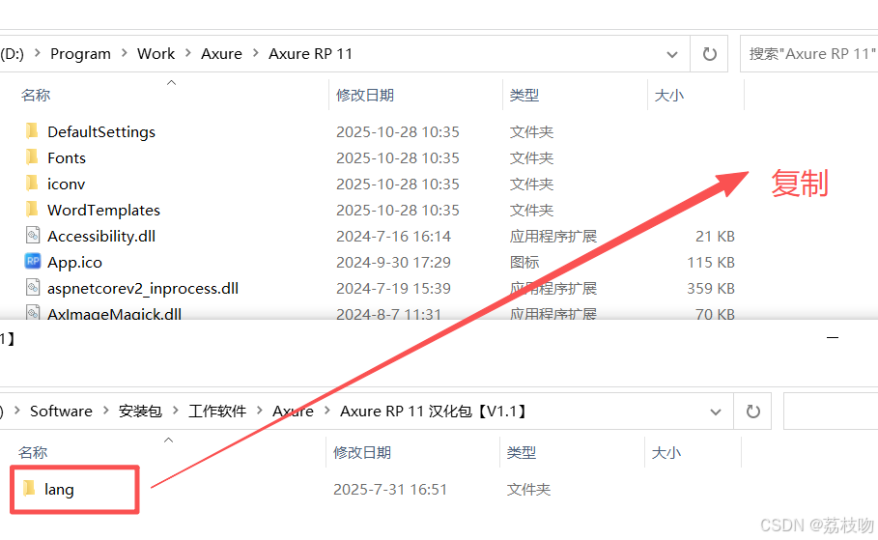This screenshot has width=878, height=540.
Task: Click the 21 KB size cell
Action: click(x=715, y=237)
